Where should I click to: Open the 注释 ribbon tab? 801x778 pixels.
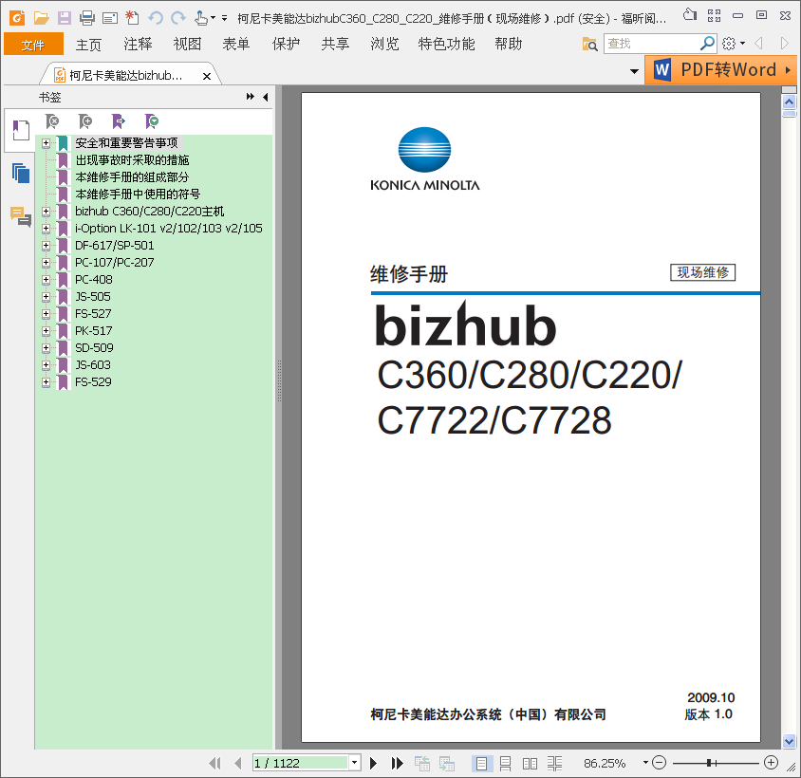pos(138,45)
